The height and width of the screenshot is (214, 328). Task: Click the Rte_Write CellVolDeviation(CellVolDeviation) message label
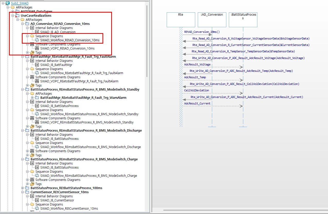245,84
